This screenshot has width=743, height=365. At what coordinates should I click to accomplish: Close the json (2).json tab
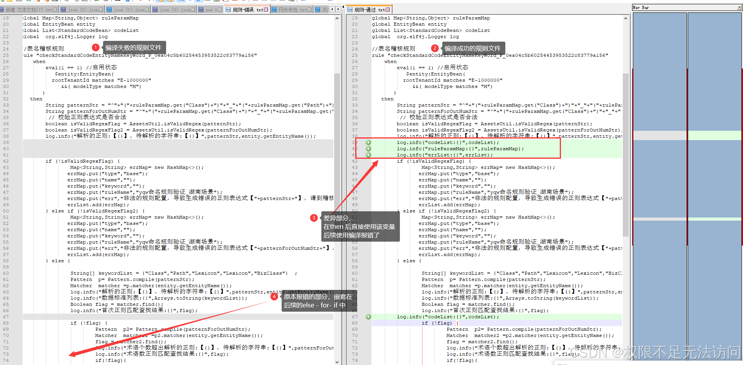click(101, 9)
